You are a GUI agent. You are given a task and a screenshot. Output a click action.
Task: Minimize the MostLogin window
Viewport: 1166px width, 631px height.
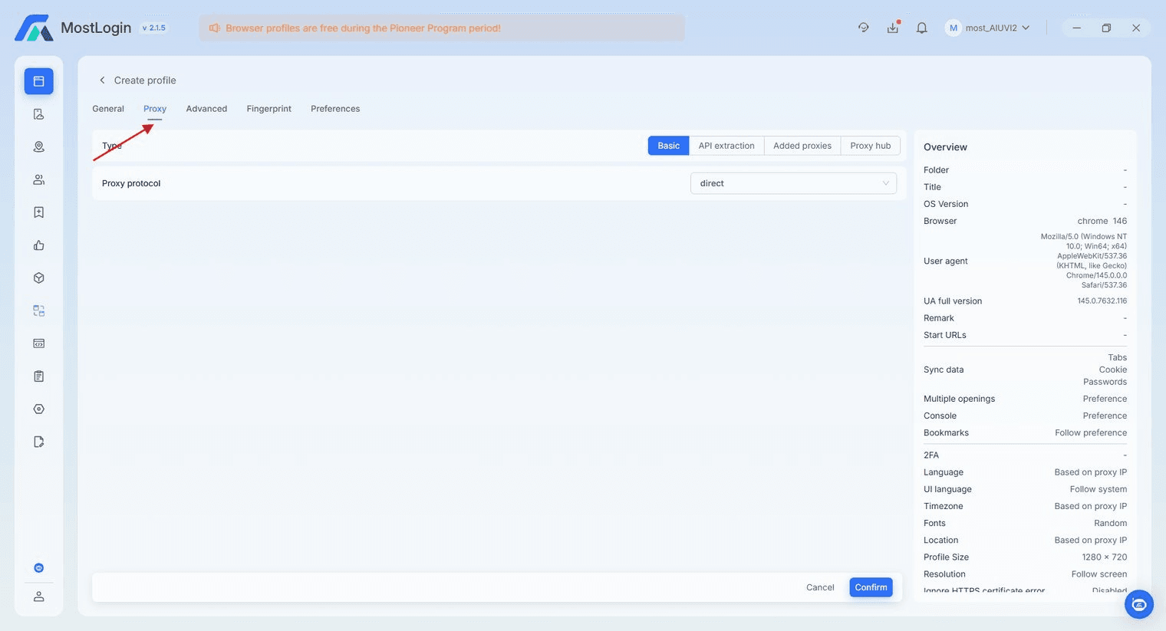1076,28
